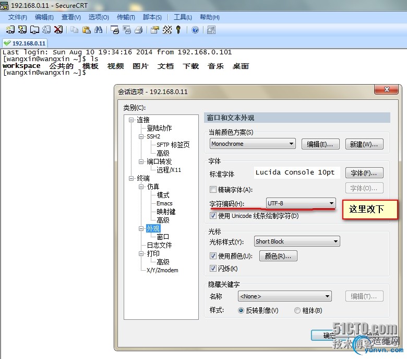Open the Short Block cursor style dropdown
The image size is (407, 359).
pos(297,241)
